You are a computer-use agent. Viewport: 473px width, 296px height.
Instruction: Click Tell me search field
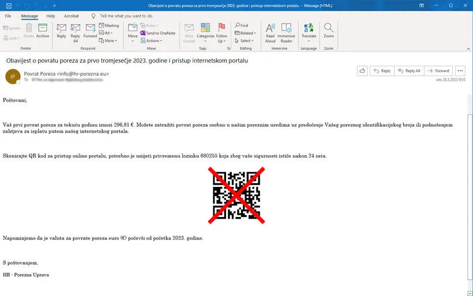(126, 16)
